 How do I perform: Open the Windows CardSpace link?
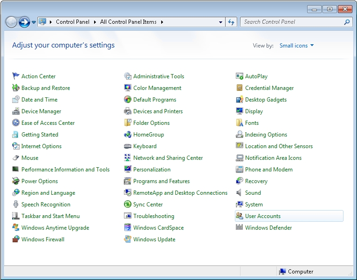158,228
